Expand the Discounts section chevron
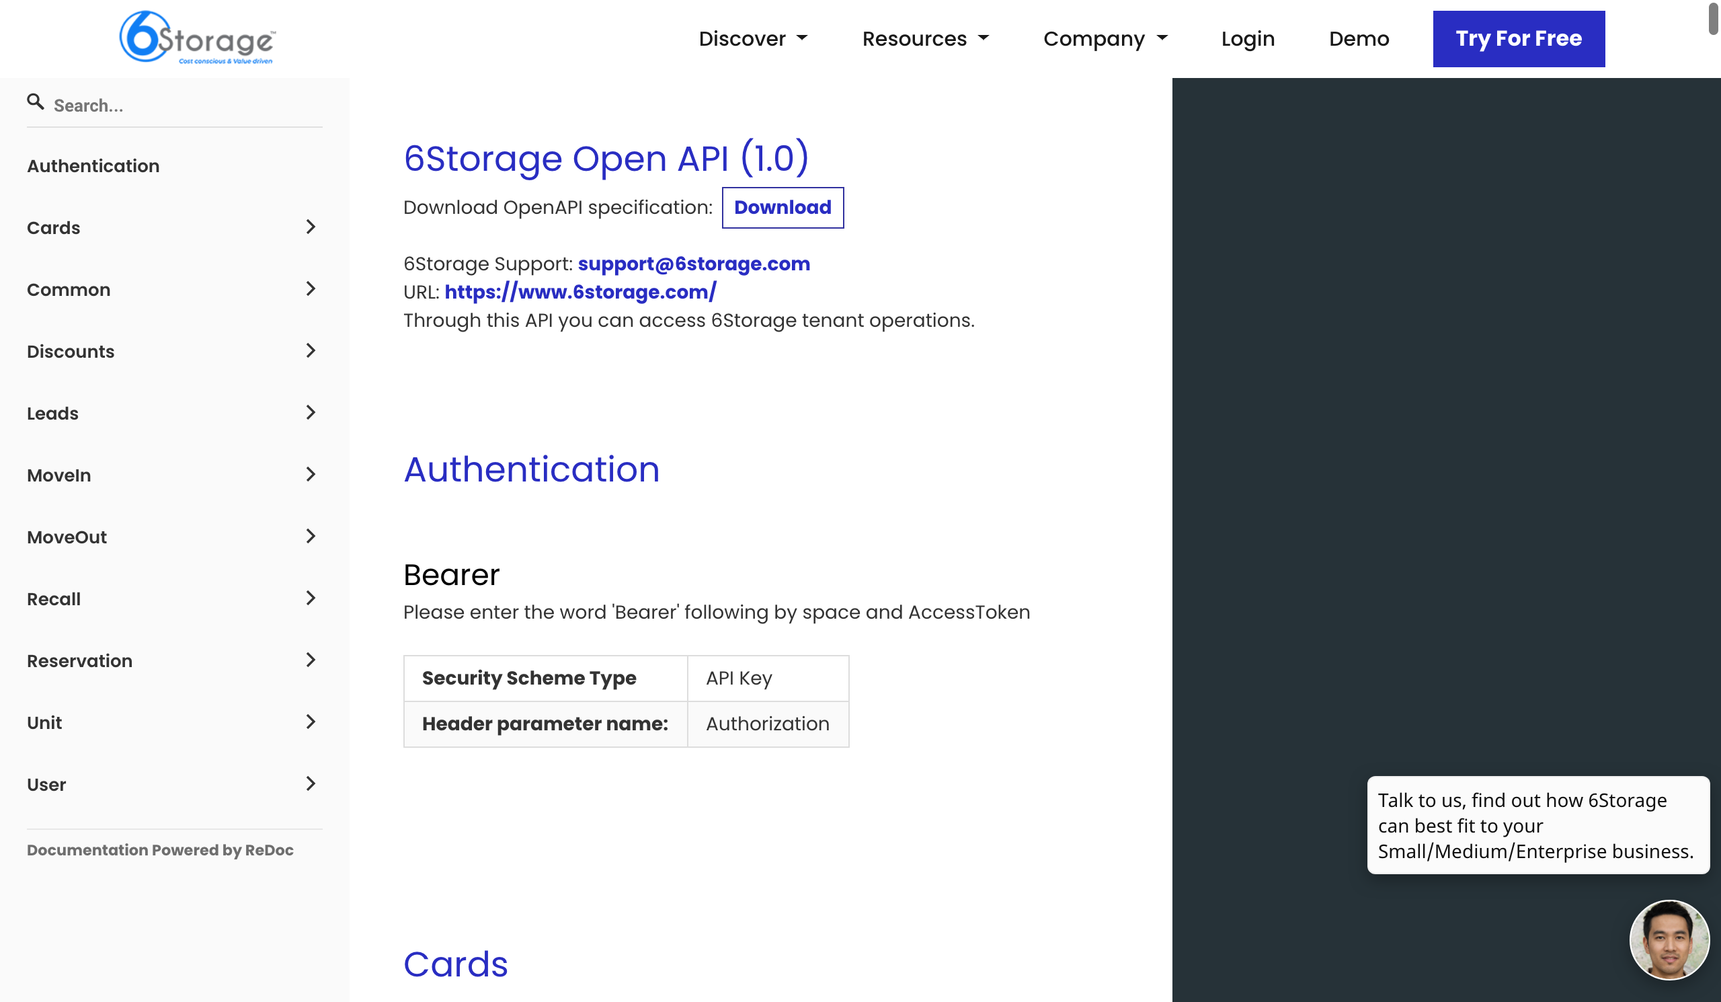 [311, 351]
